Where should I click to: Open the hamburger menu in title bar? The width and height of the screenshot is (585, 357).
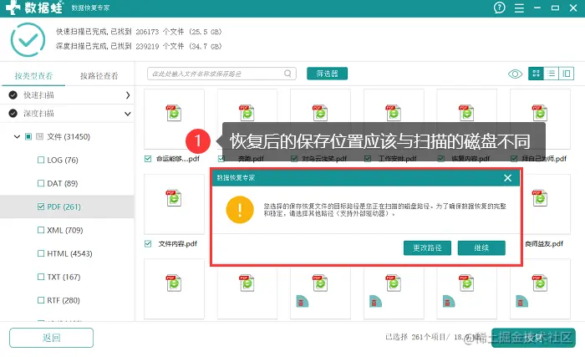coord(519,8)
